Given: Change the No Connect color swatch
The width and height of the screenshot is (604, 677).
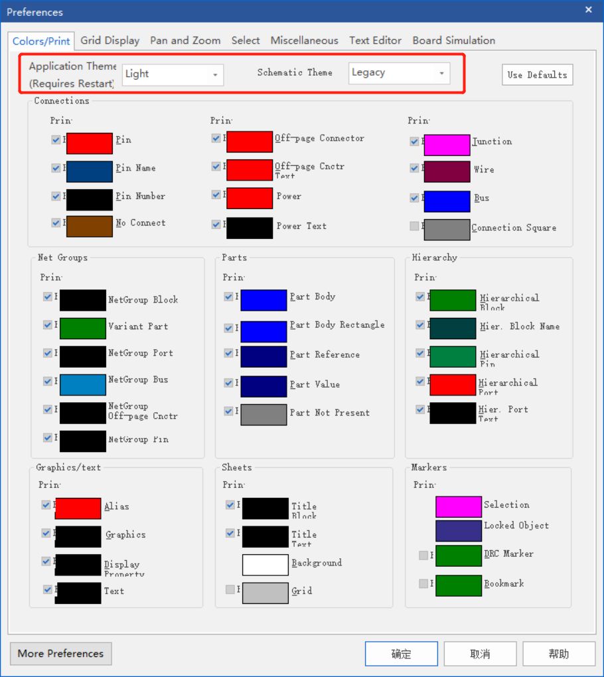Looking at the screenshot, I should coord(90,226).
